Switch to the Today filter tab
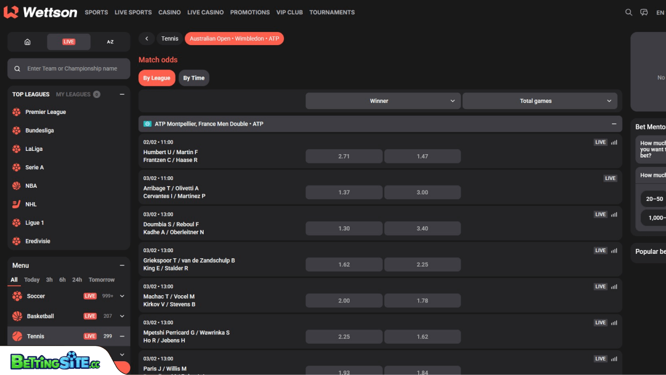 pyautogui.click(x=32, y=279)
